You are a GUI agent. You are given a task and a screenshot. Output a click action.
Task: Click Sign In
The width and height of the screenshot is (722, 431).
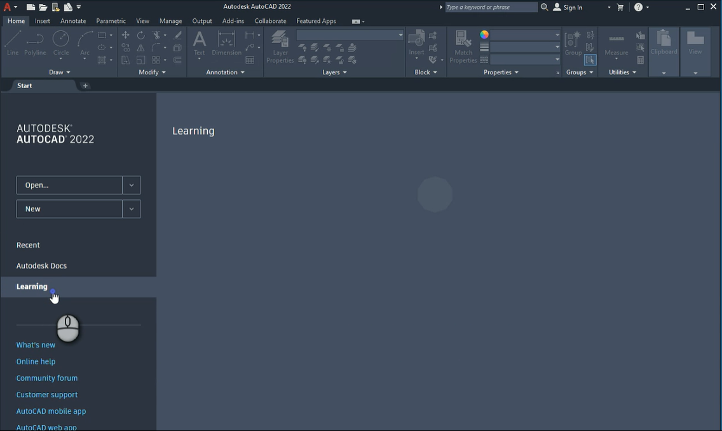tap(568, 7)
